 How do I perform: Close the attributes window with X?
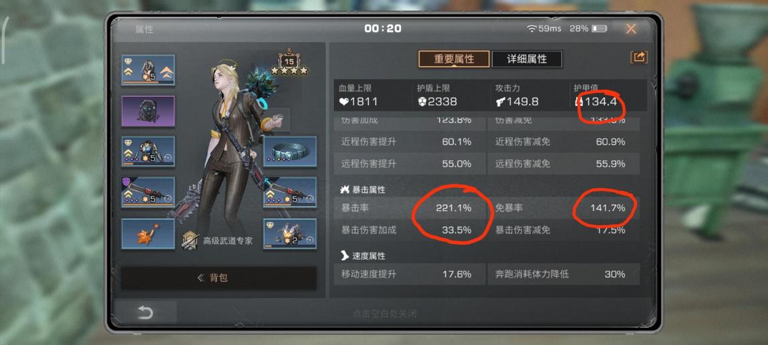(x=631, y=29)
